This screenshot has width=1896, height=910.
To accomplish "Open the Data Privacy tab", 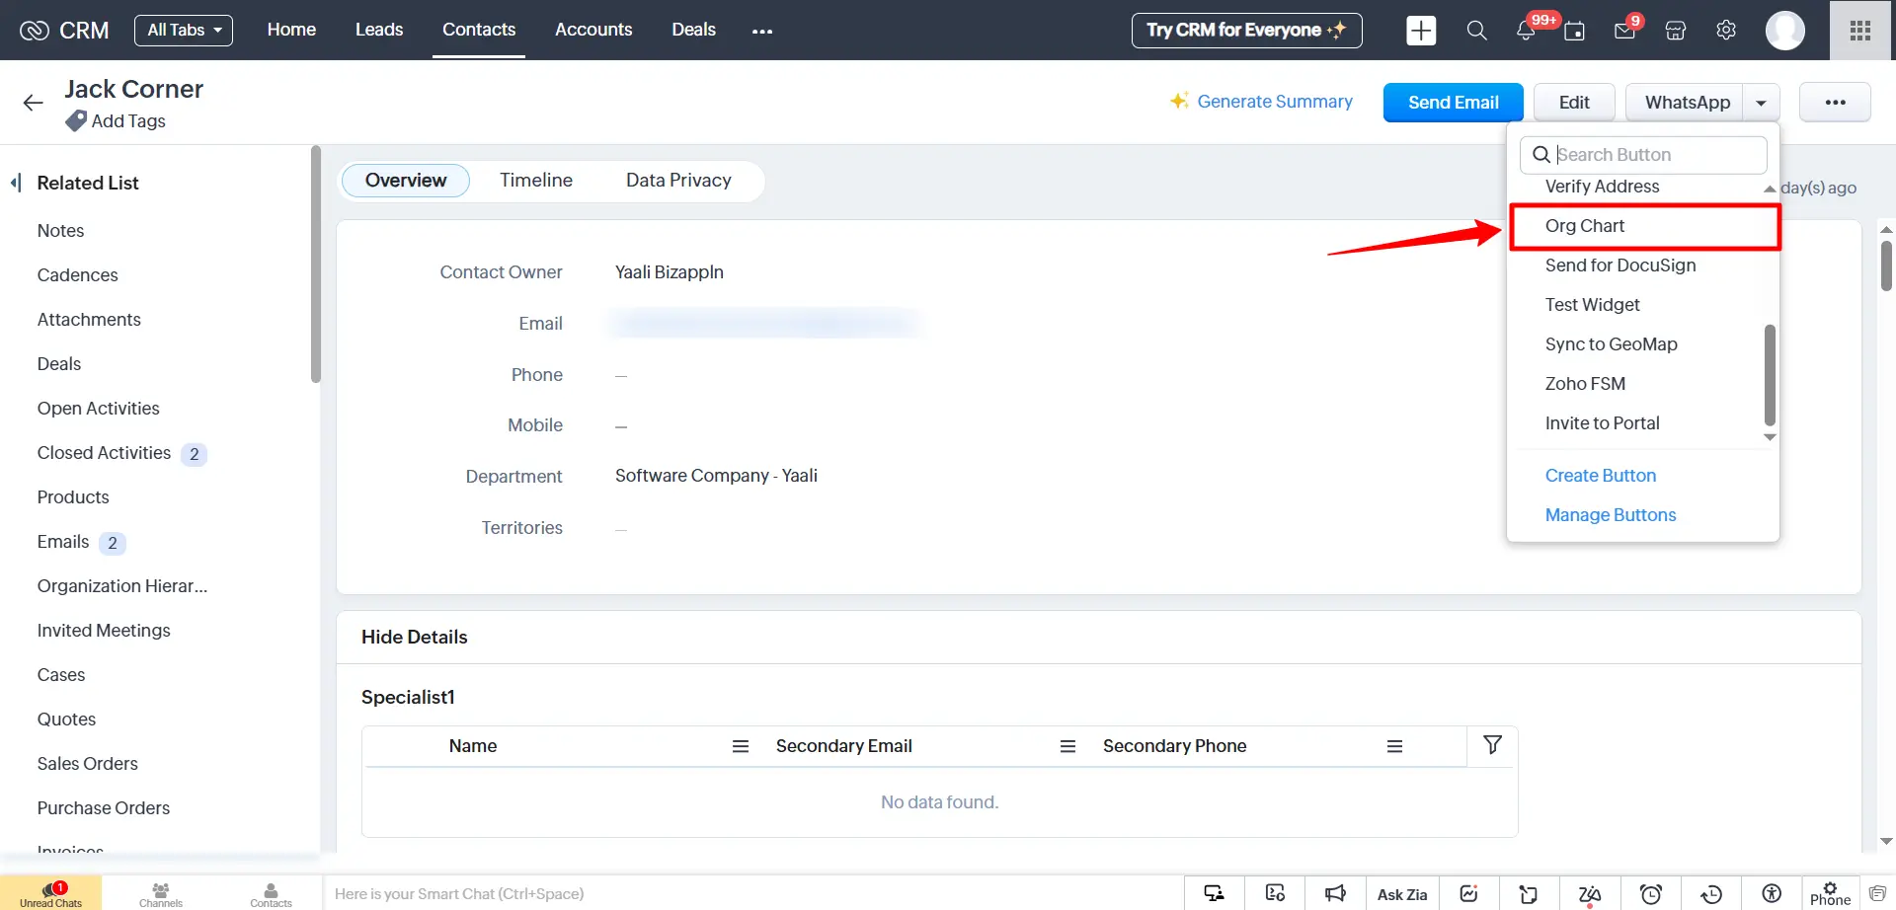I will pos(678,180).
